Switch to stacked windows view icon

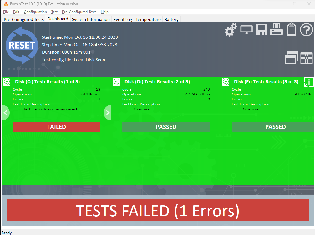291,58
